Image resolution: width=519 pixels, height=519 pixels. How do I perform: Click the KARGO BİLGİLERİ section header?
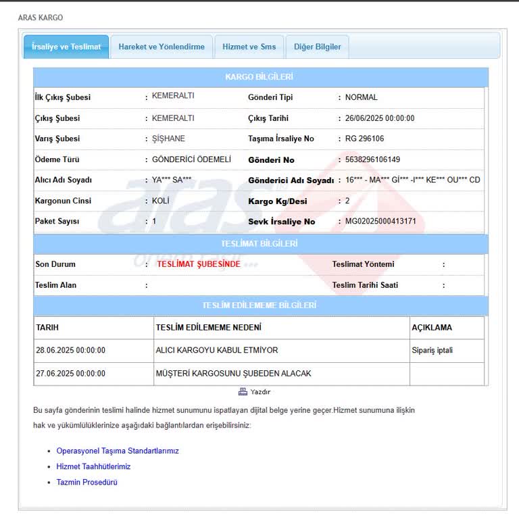tap(260, 77)
